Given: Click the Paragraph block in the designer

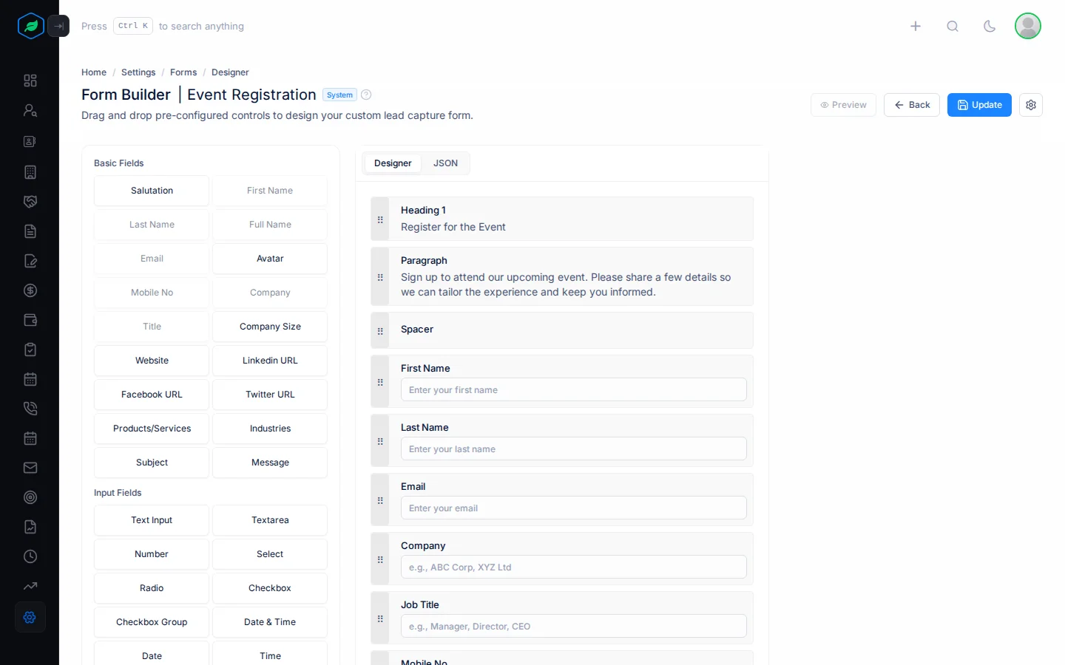Looking at the screenshot, I should coord(562,276).
